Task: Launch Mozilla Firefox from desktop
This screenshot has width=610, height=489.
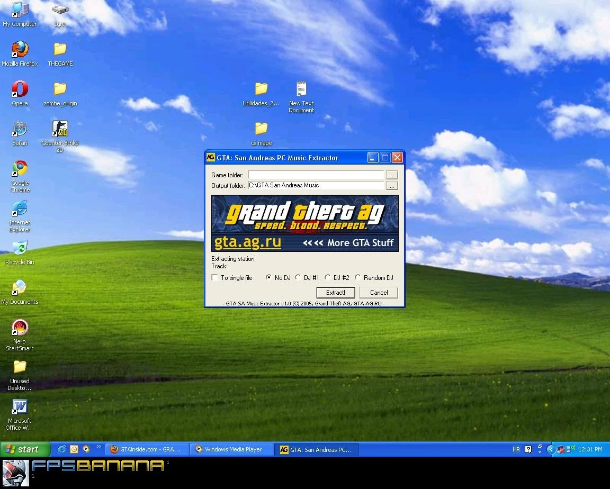Action: [x=20, y=53]
